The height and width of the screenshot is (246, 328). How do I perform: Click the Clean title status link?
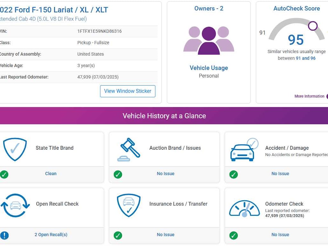point(51,174)
